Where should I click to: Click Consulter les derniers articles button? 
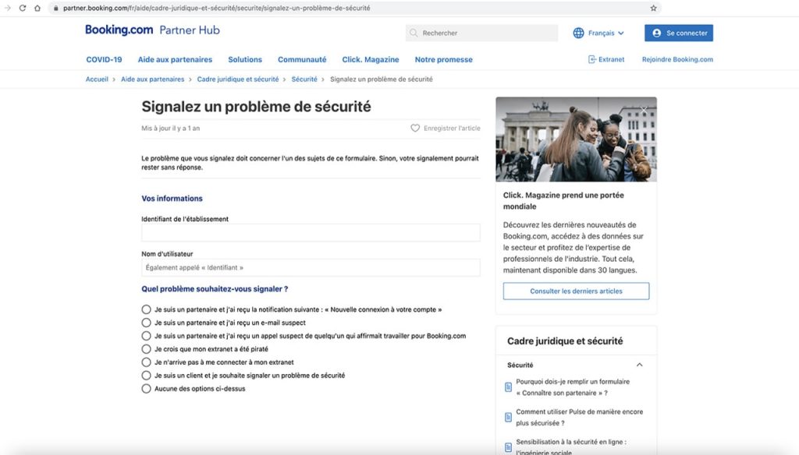point(577,291)
